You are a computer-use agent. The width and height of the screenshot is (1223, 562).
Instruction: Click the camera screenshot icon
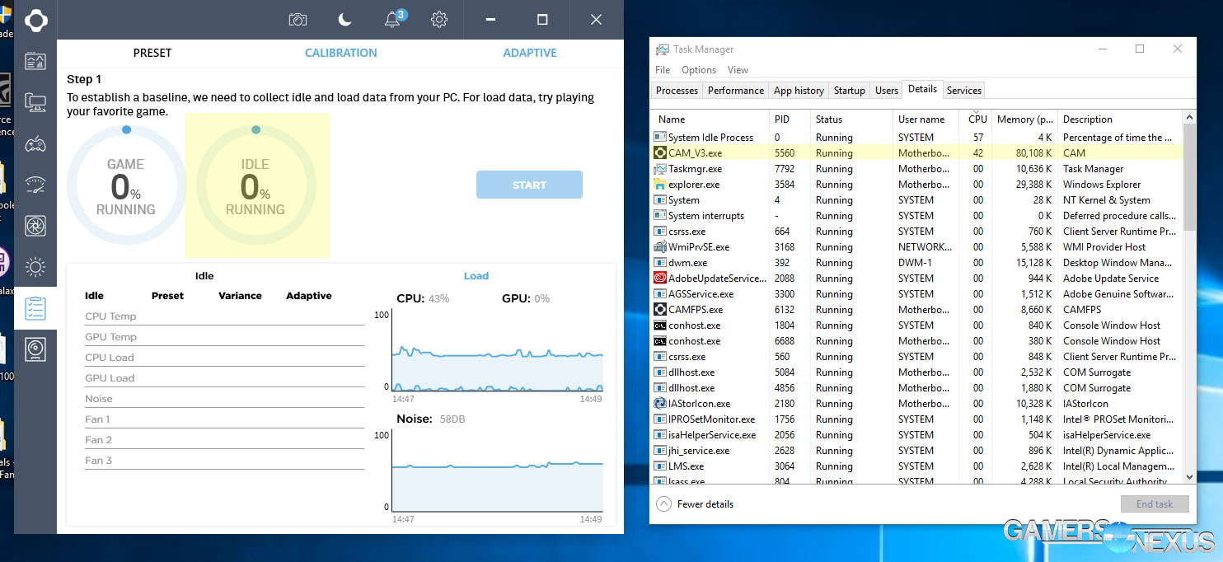(x=298, y=20)
